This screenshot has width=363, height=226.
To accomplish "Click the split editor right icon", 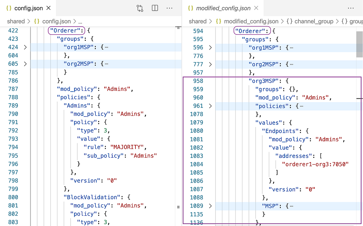I will pos(155,8).
